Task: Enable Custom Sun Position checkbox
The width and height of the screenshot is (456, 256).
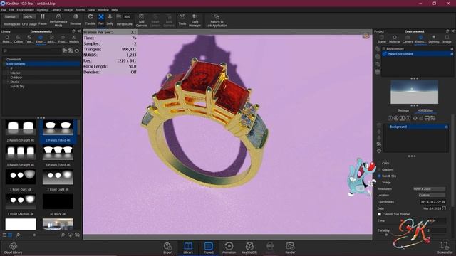Action: point(379,214)
